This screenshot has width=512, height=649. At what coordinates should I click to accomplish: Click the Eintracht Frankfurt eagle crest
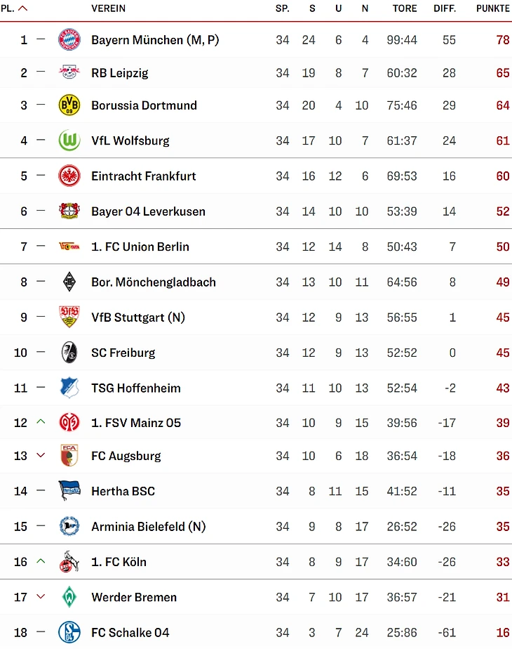(69, 176)
